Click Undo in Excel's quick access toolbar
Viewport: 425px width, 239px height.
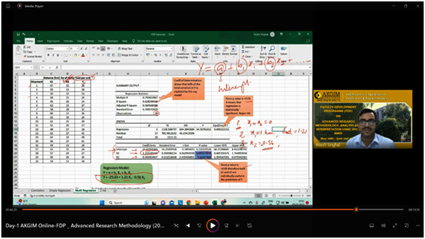(x=23, y=34)
